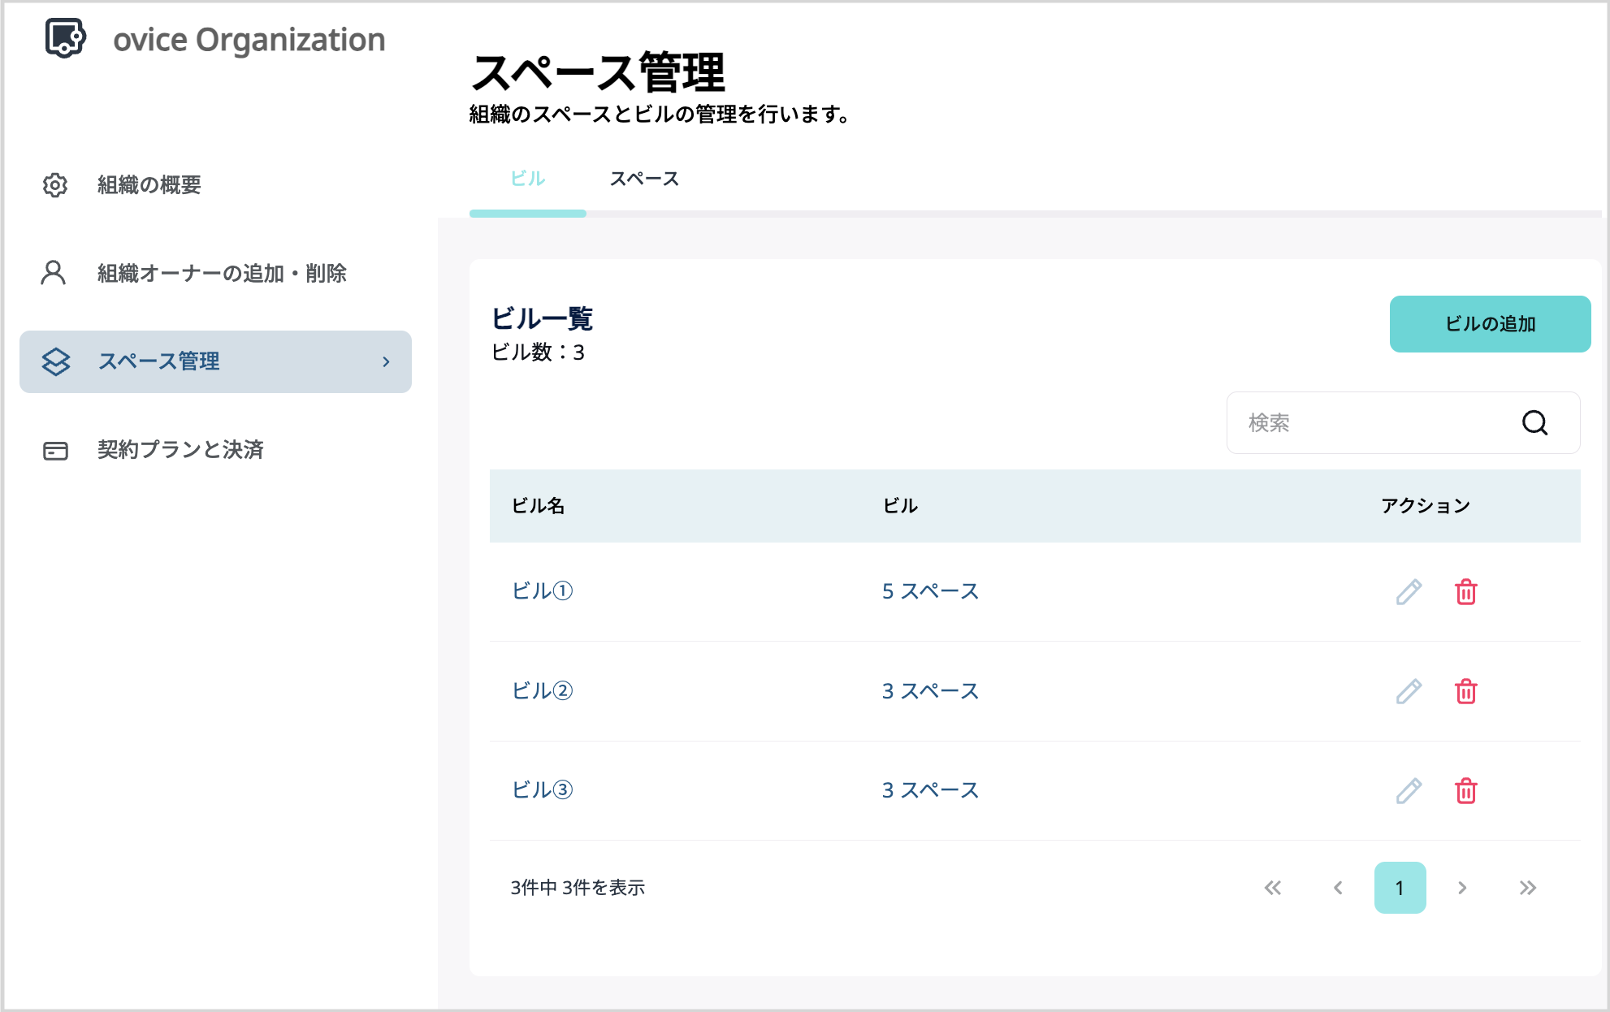Viewport: 1610px width, 1012px height.
Task: Open 組織オーナーの追加・削除 menu item
Action: (x=222, y=273)
